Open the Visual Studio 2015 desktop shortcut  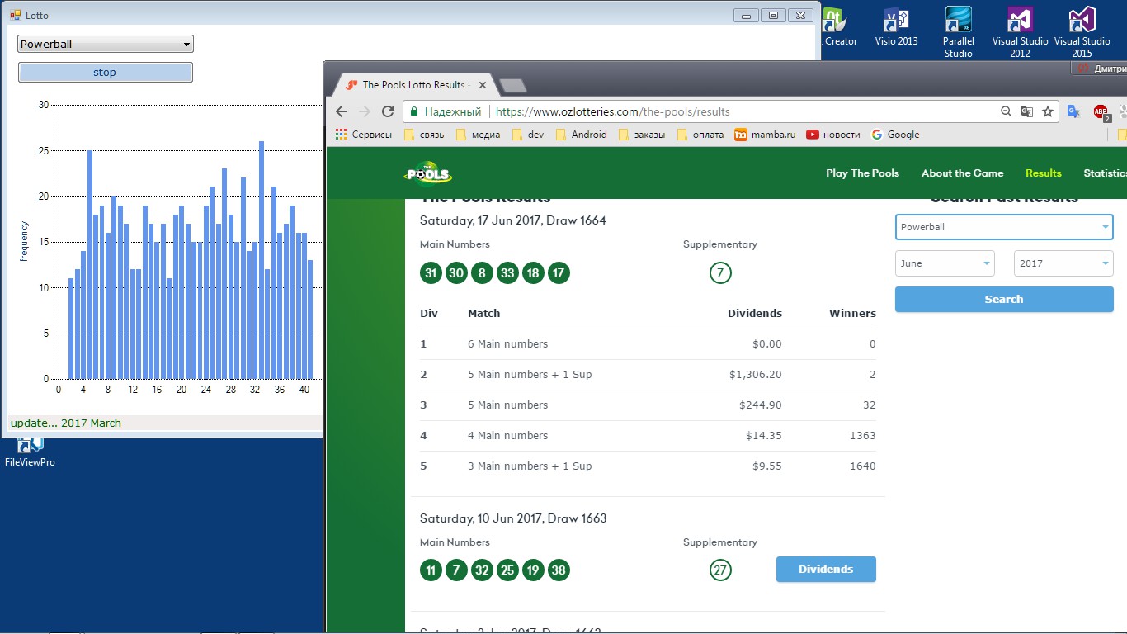[1082, 32]
